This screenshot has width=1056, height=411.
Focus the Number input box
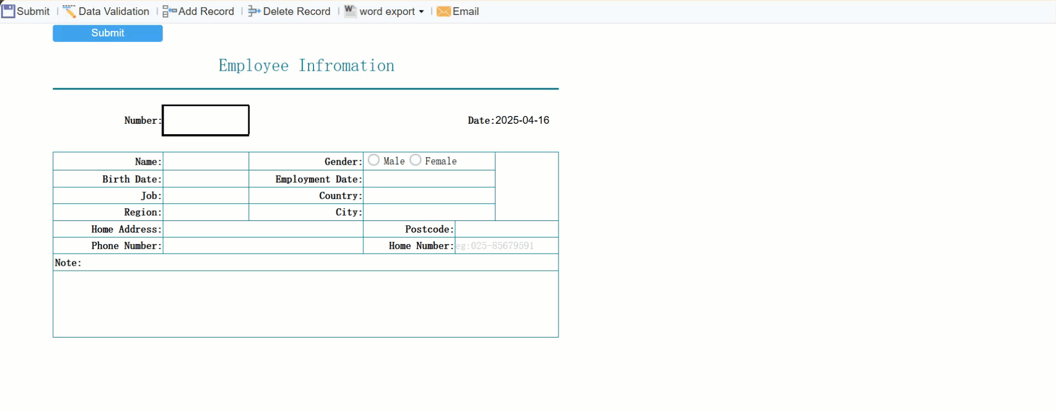(206, 120)
